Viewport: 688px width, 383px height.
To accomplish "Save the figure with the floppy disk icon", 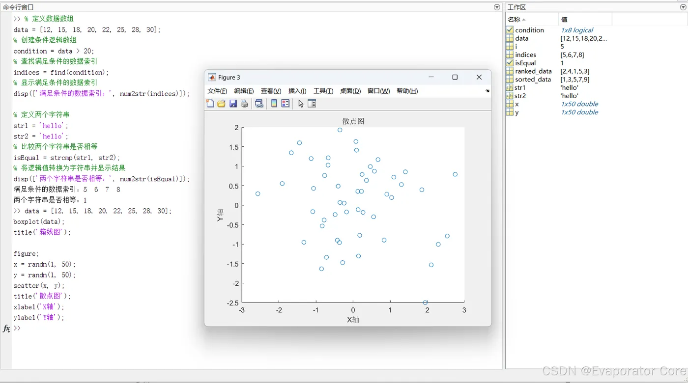I will point(233,104).
